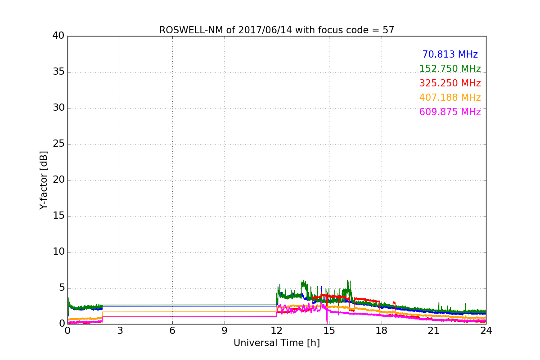540x360 pixels.
Task: Select the 152.750 MHz legend label
Action: [450, 69]
